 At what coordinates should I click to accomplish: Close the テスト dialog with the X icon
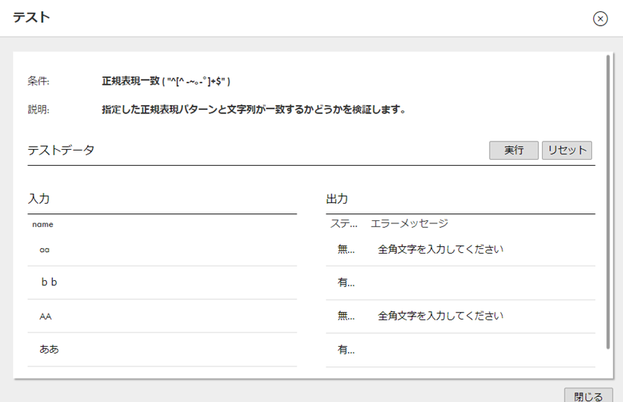tap(600, 19)
